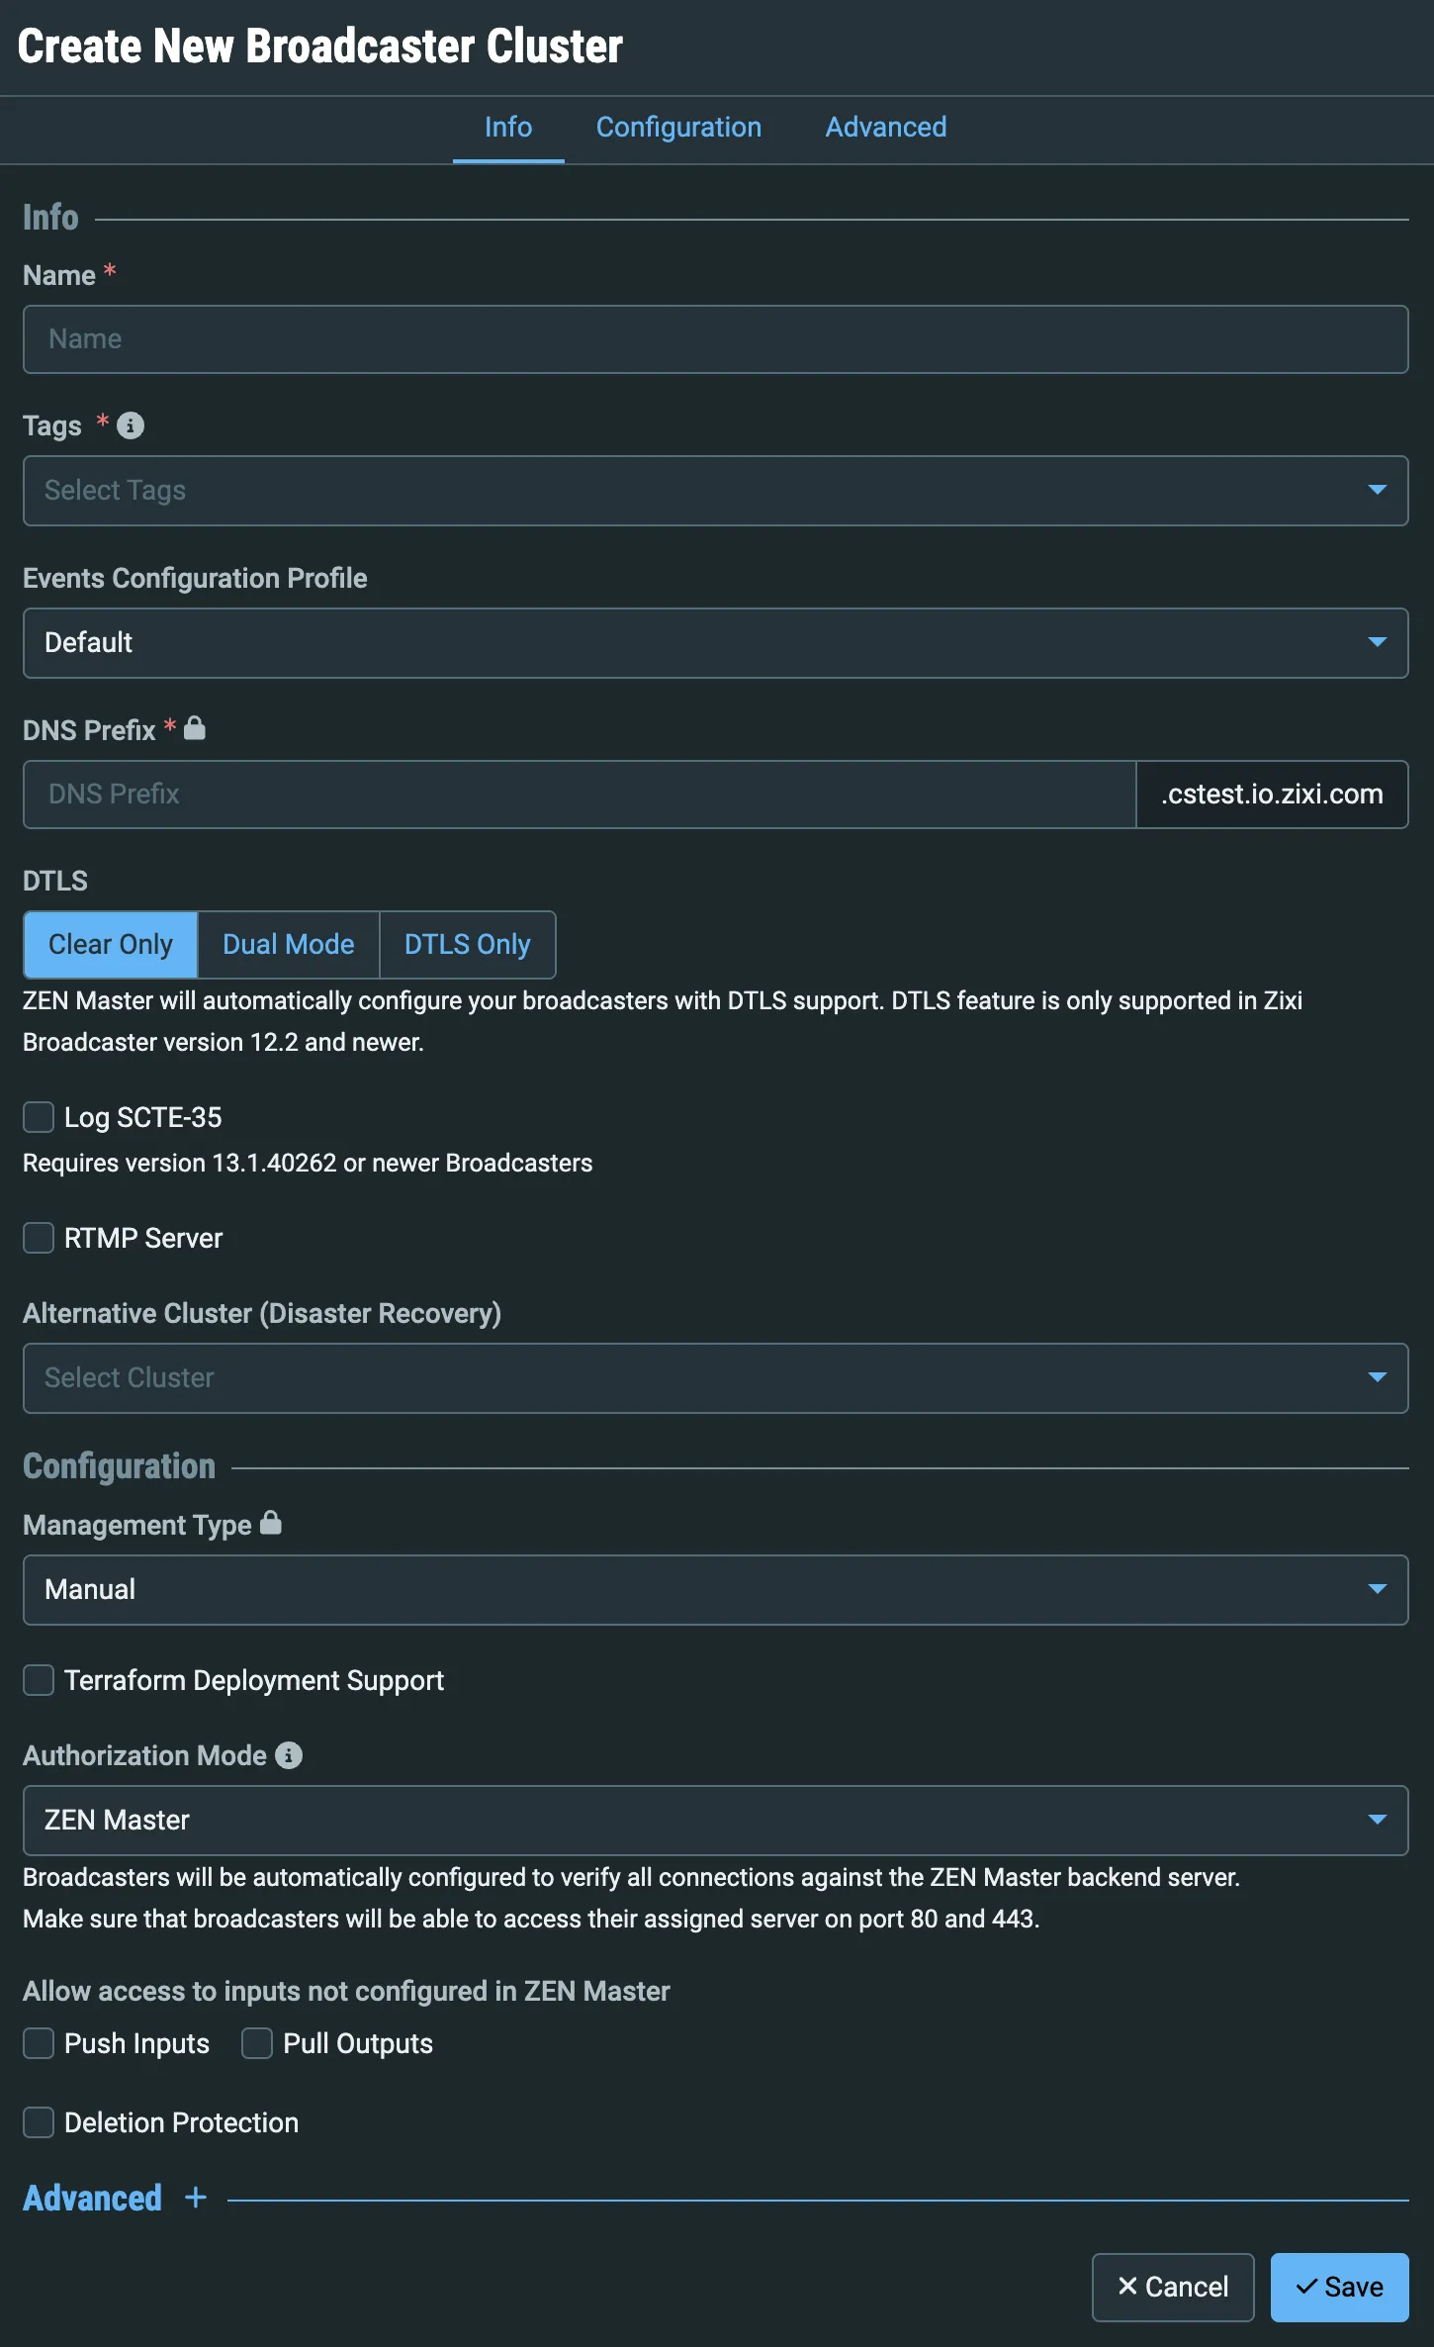Open the Management Type dropdown
1434x2347 pixels.
coord(716,1590)
